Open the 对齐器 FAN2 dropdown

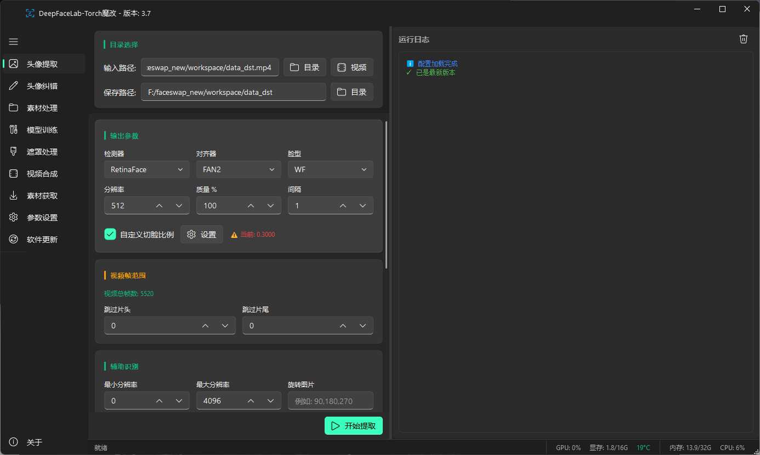pyautogui.click(x=239, y=169)
